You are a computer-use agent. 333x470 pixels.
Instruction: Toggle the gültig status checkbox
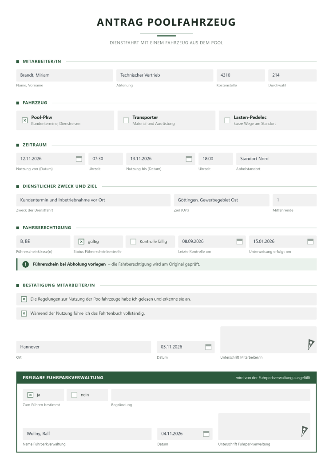pos(81,242)
